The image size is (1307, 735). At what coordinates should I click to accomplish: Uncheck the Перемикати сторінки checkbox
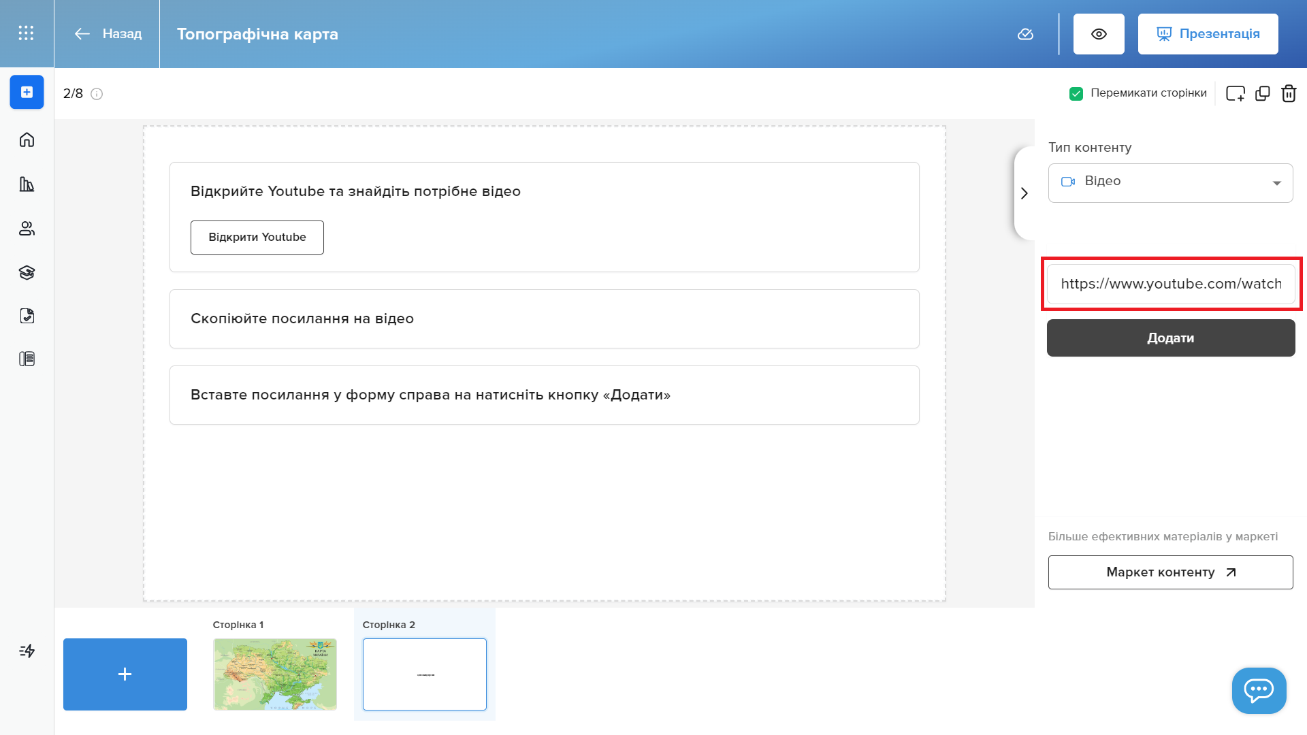coord(1076,93)
